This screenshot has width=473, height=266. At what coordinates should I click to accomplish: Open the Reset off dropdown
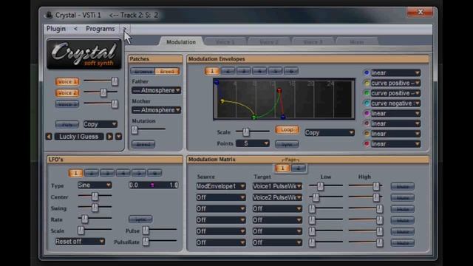coord(80,242)
